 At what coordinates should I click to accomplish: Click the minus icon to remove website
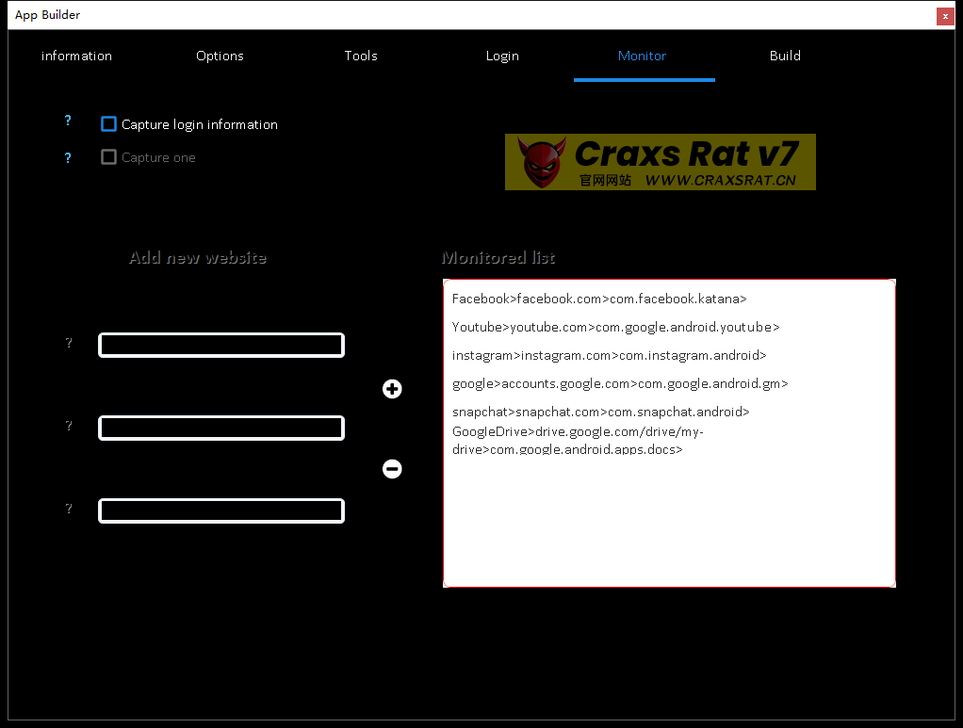pos(392,469)
